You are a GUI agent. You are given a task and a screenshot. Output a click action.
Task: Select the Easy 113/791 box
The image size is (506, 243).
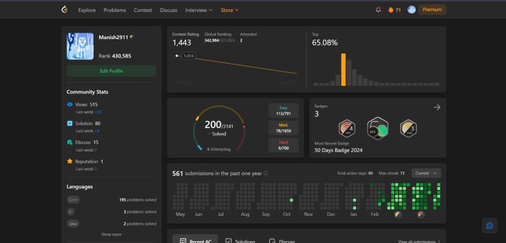[283, 110]
